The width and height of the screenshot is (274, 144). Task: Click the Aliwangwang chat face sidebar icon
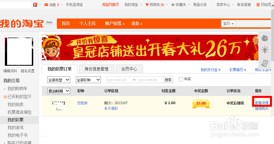pos(265,38)
